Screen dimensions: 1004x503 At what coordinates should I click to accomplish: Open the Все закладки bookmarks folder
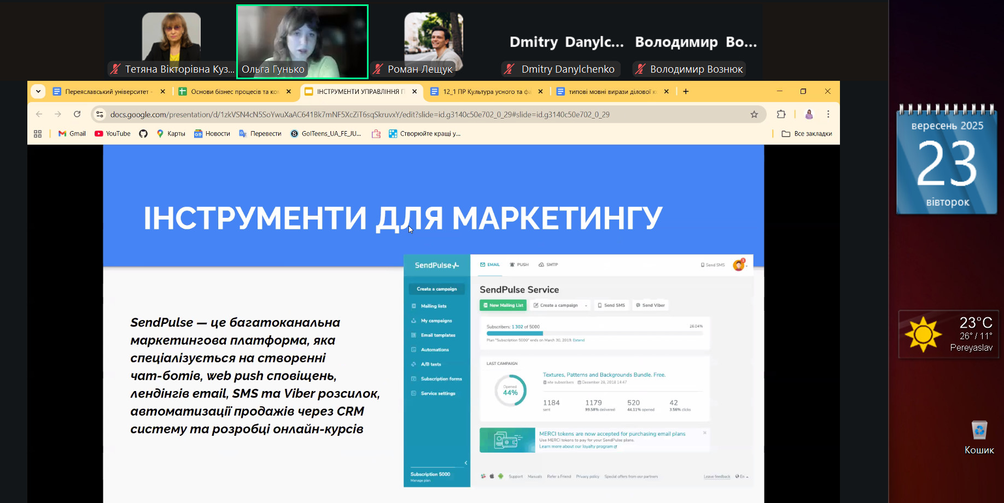(x=807, y=134)
